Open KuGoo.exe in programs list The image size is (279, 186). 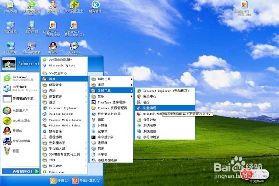(x=65, y=172)
